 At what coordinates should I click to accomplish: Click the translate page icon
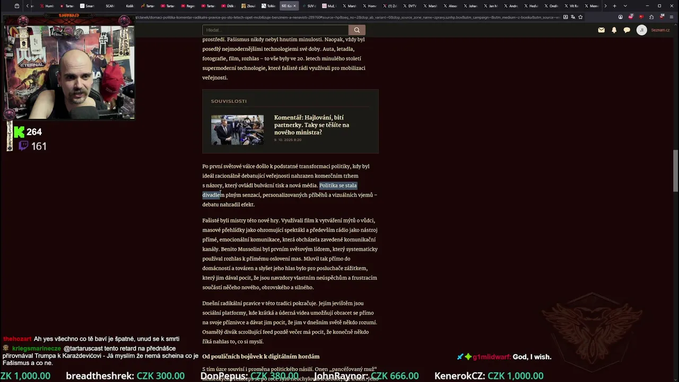(573, 17)
